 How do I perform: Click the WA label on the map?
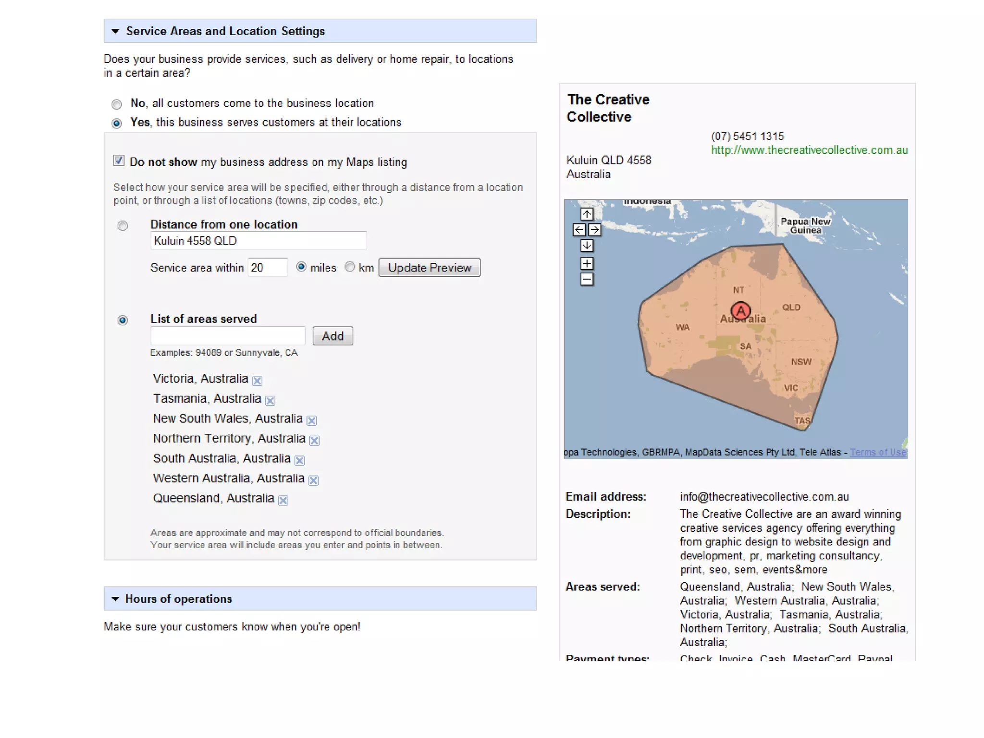(682, 327)
